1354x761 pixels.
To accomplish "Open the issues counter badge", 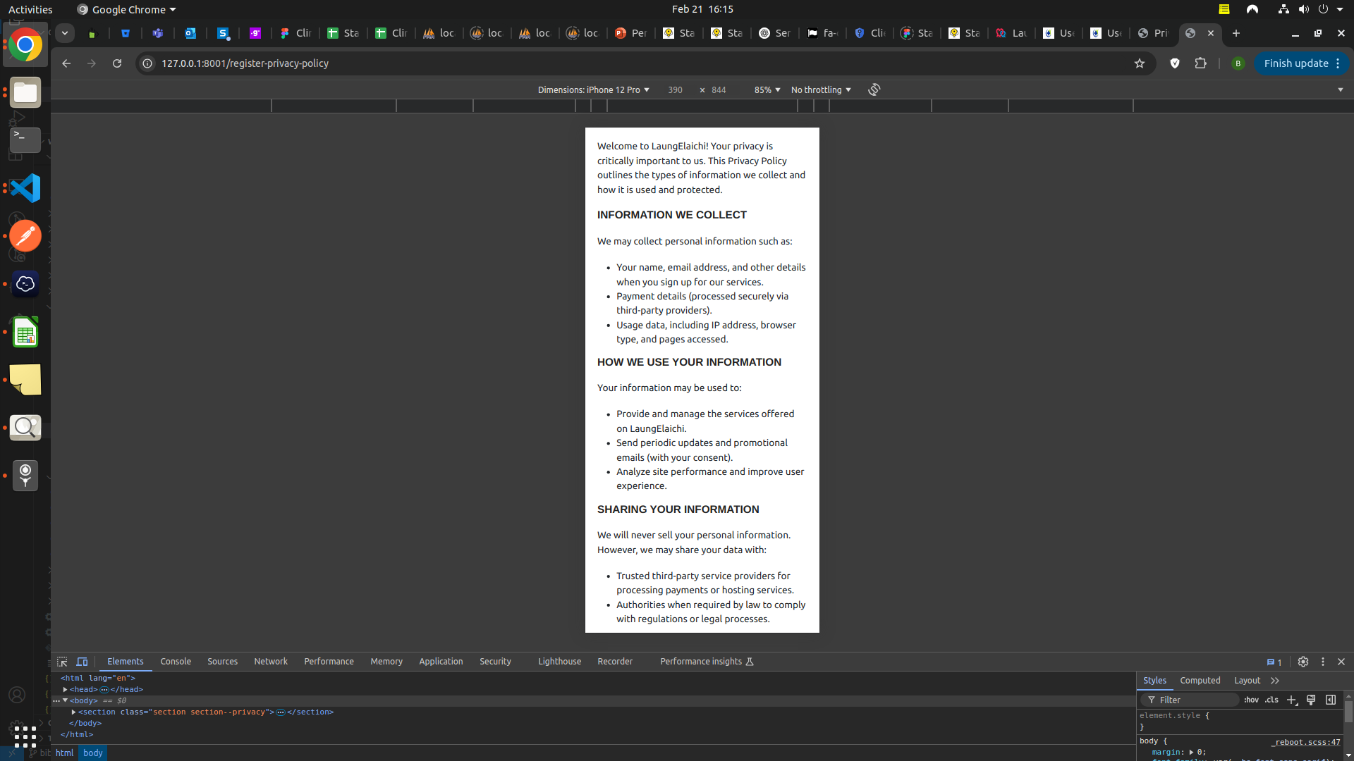I will [1274, 662].
